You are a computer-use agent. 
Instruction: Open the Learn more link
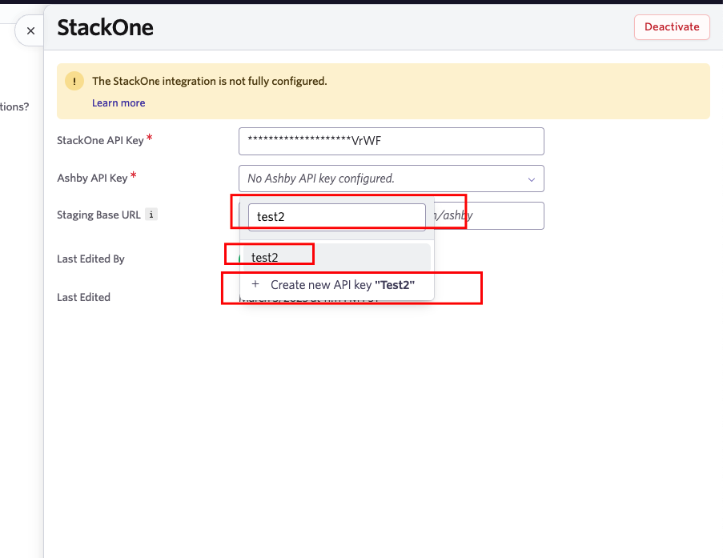tap(118, 102)
